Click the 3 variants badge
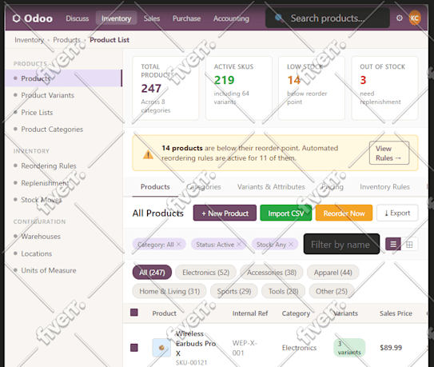The height and width of the screenshot is (367, 434). pos(349,348)
